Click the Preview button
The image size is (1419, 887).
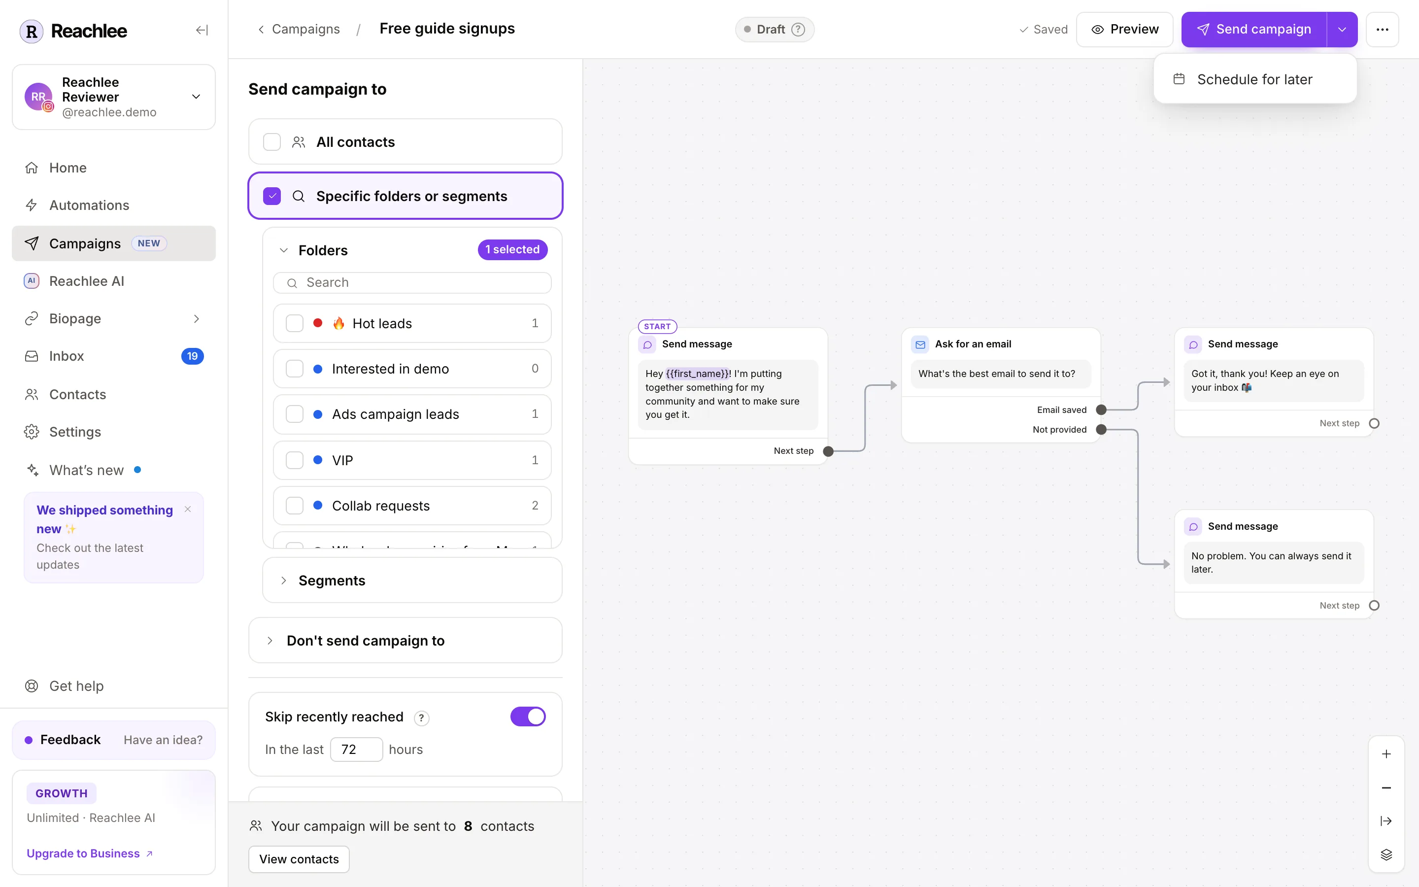(1125, 30)
